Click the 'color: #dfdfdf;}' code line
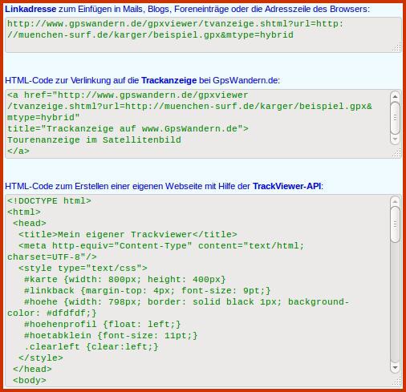406x392 pixels. (52, 313)
